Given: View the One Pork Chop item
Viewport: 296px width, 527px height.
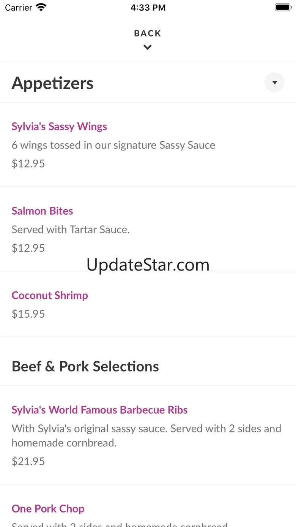Looking at the screenshot, I should click(48, 509).
